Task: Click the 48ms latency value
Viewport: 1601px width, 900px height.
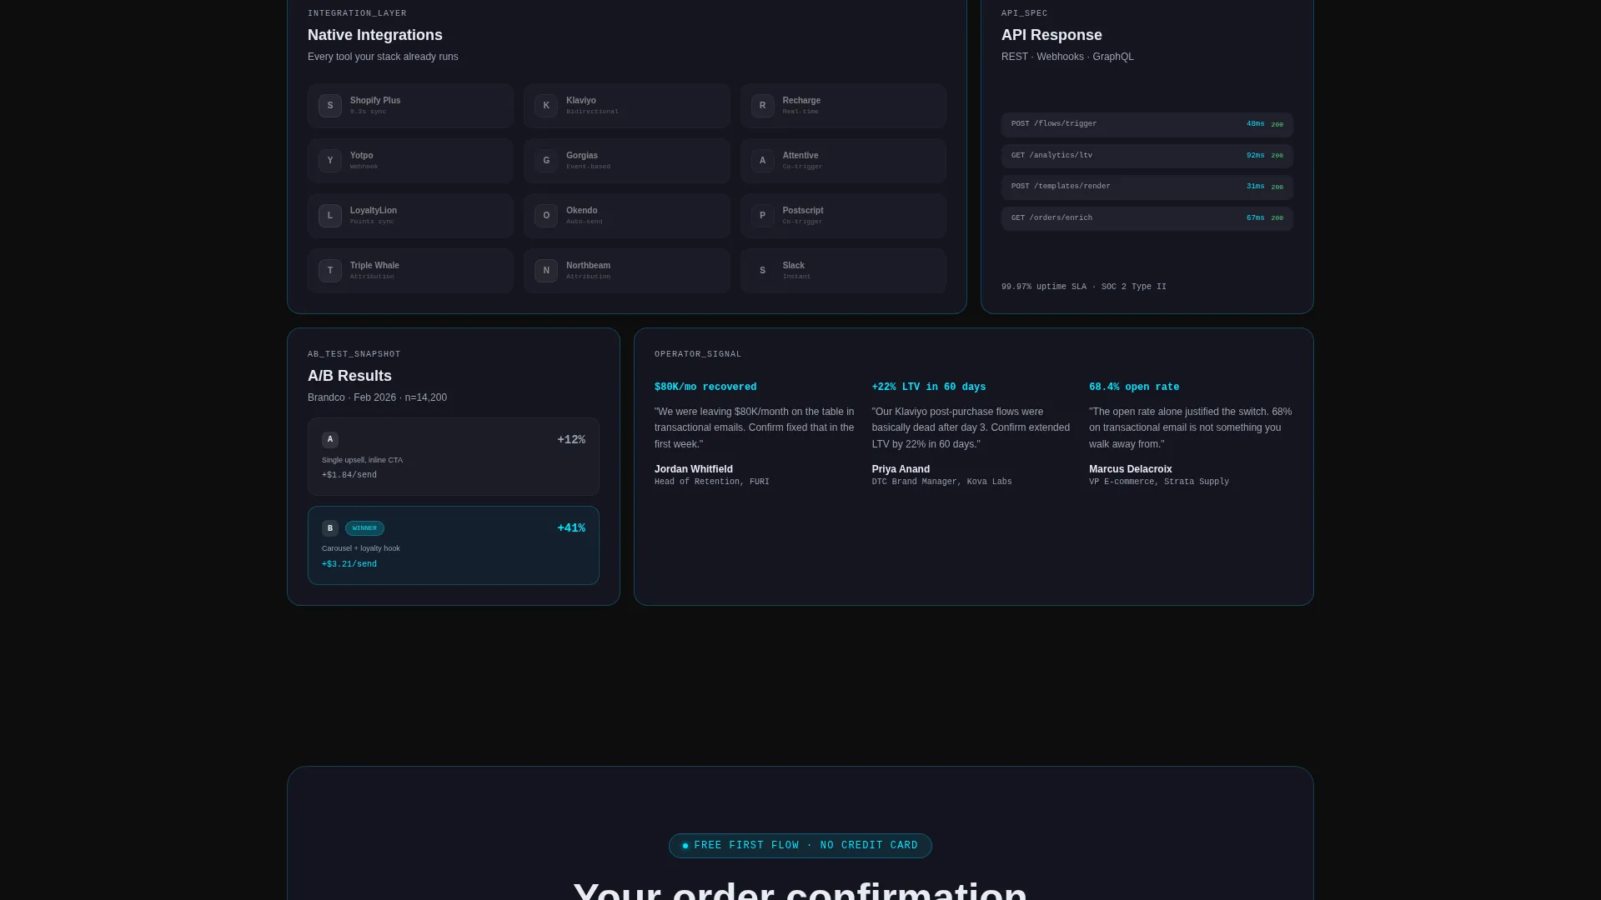Action: pyautogui.click(x=1255, y=124)
